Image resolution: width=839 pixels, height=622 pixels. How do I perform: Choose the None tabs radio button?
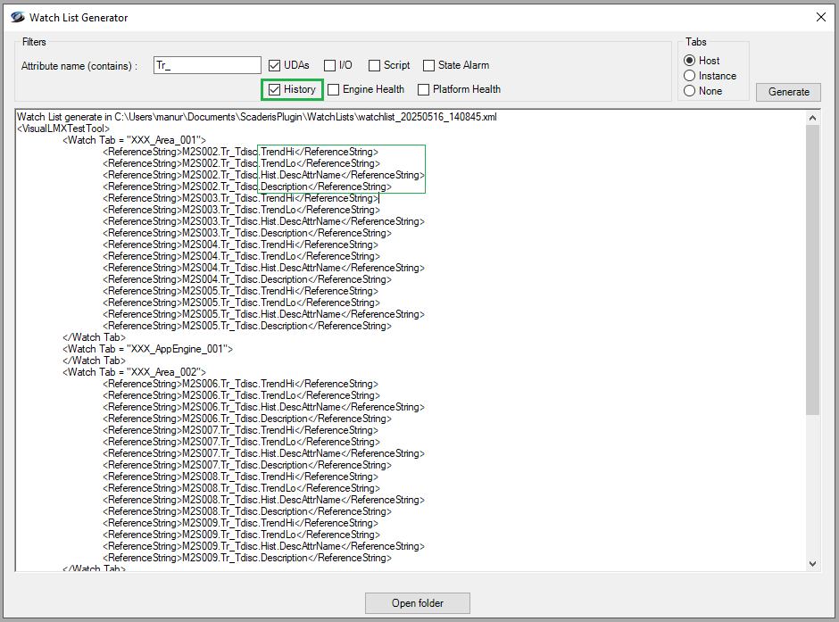point(689,90)
